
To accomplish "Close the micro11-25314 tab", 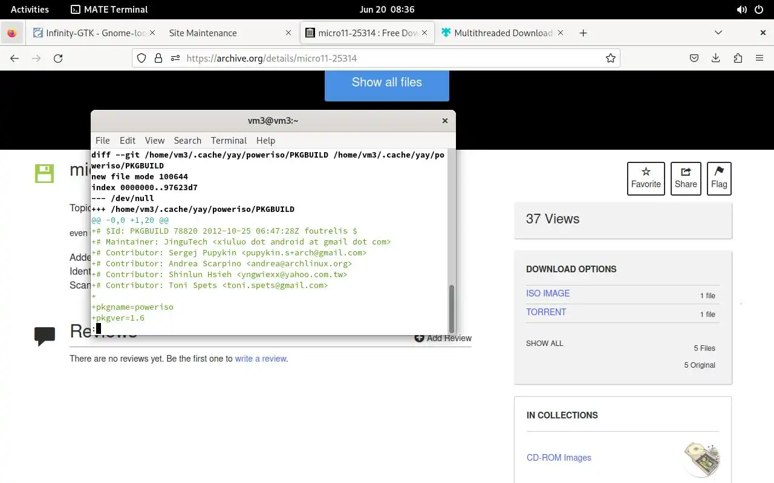I will [x=426, y=33].
